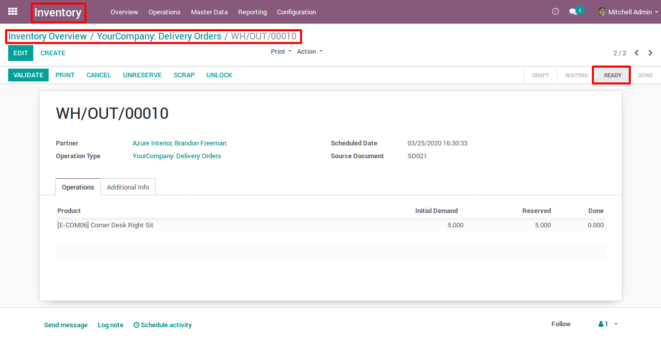
Task: Click Mitchell Admin avatar picture
Action: pos(602,12)
